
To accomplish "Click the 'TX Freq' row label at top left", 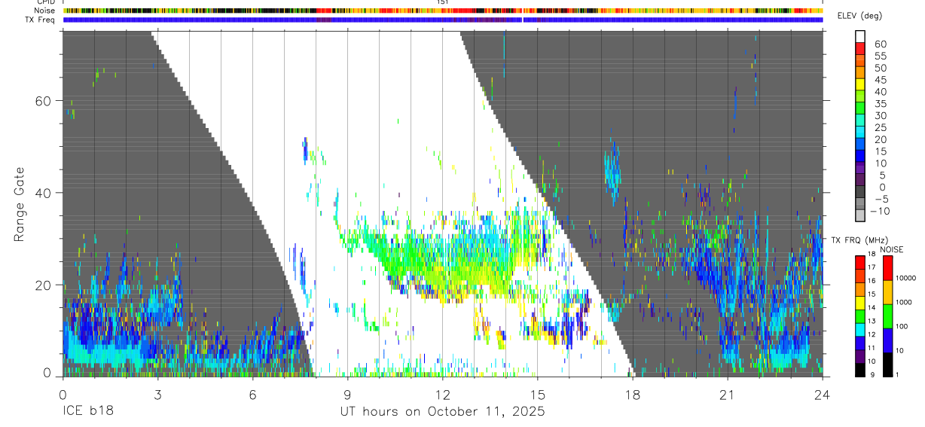I will pyautogui.click(x=41, y=20).
